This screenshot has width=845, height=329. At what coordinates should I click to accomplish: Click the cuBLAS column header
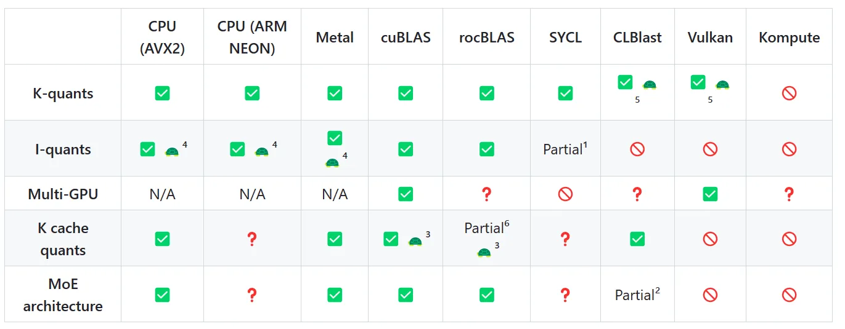(x=406, y=38)
